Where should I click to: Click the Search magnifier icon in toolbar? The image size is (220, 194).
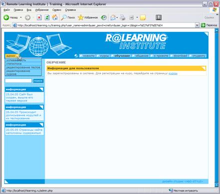(64, 17)
